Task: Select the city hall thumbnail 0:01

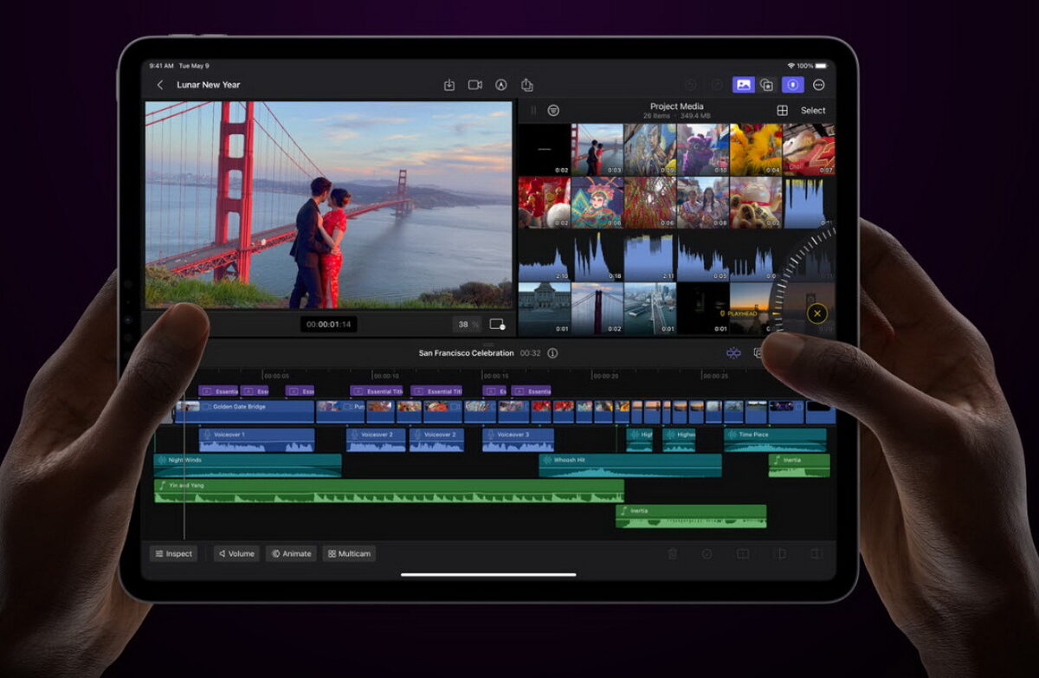Action: 545,308
